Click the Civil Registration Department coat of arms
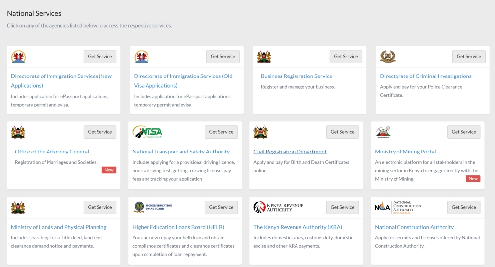This screenshot has width=495, height=267. 260,132
